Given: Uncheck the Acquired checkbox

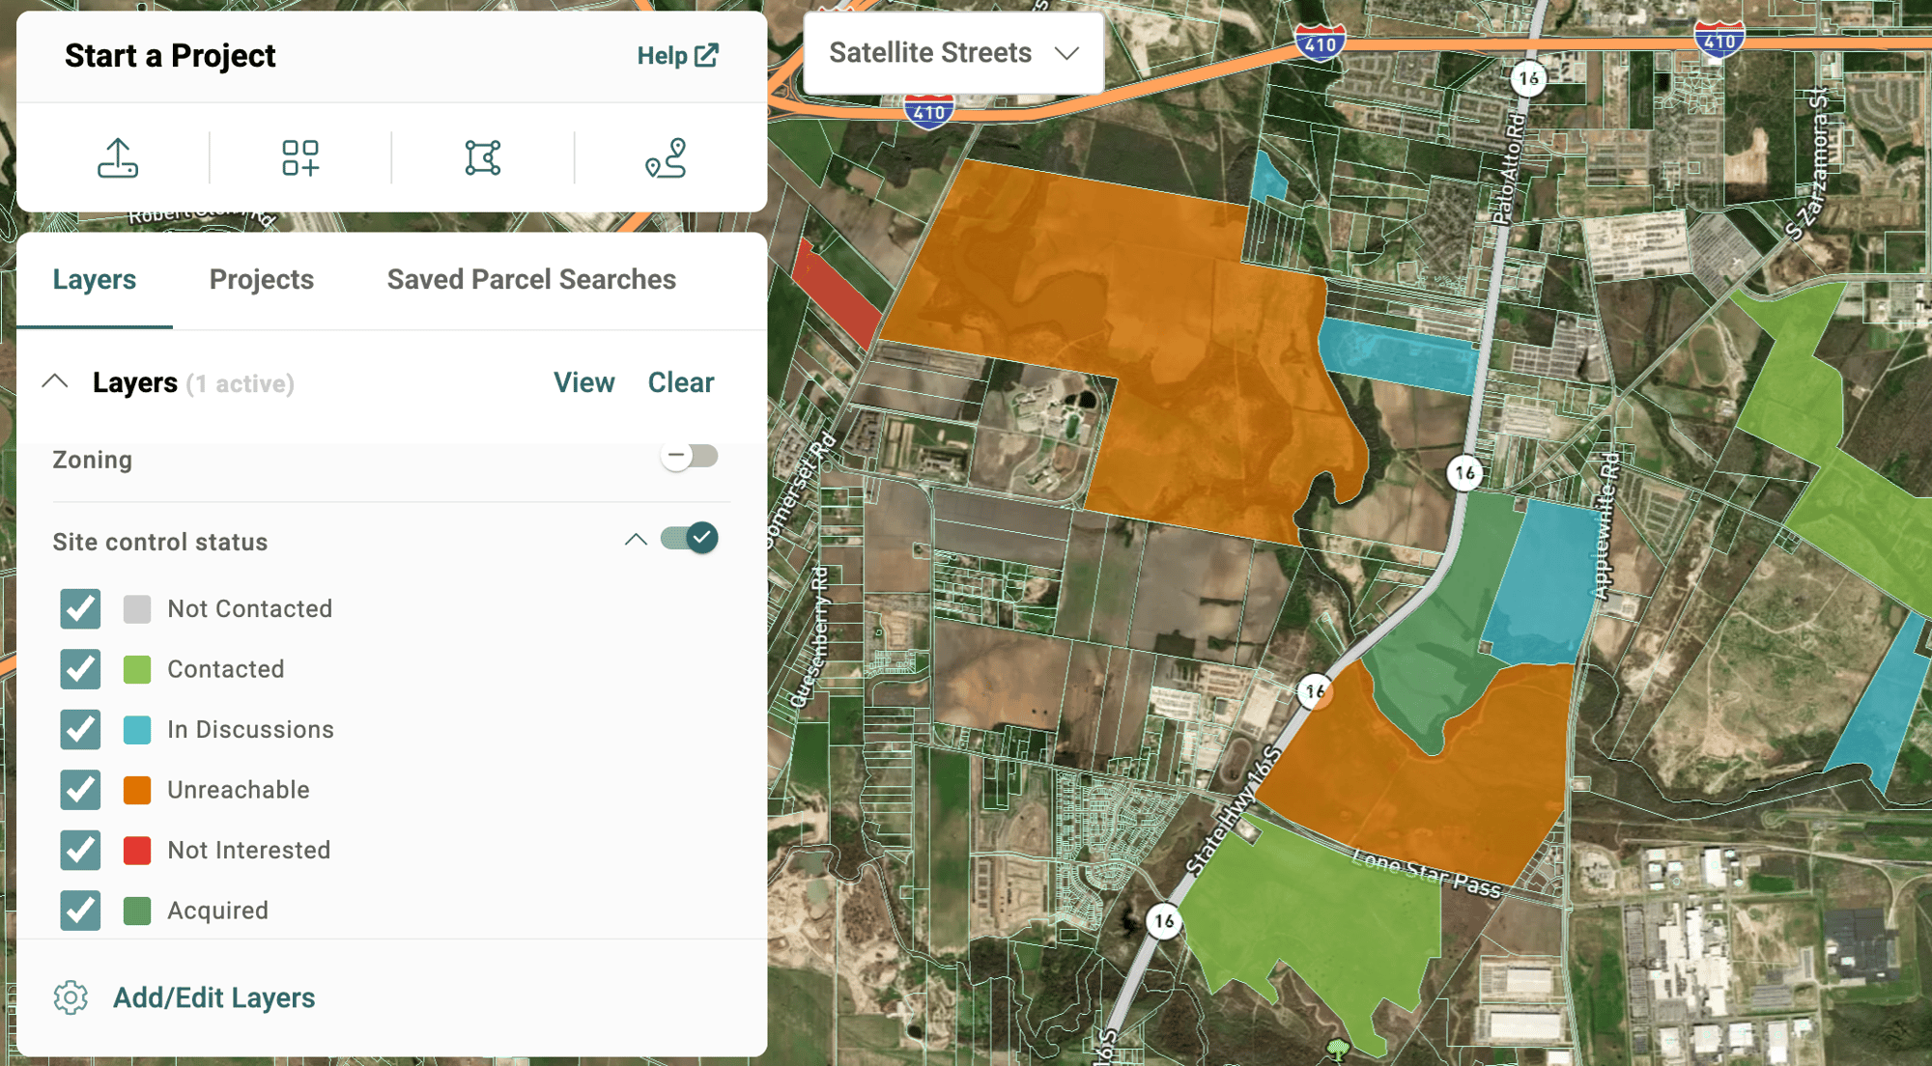Looking at the screenshot, I should point(80,911).
